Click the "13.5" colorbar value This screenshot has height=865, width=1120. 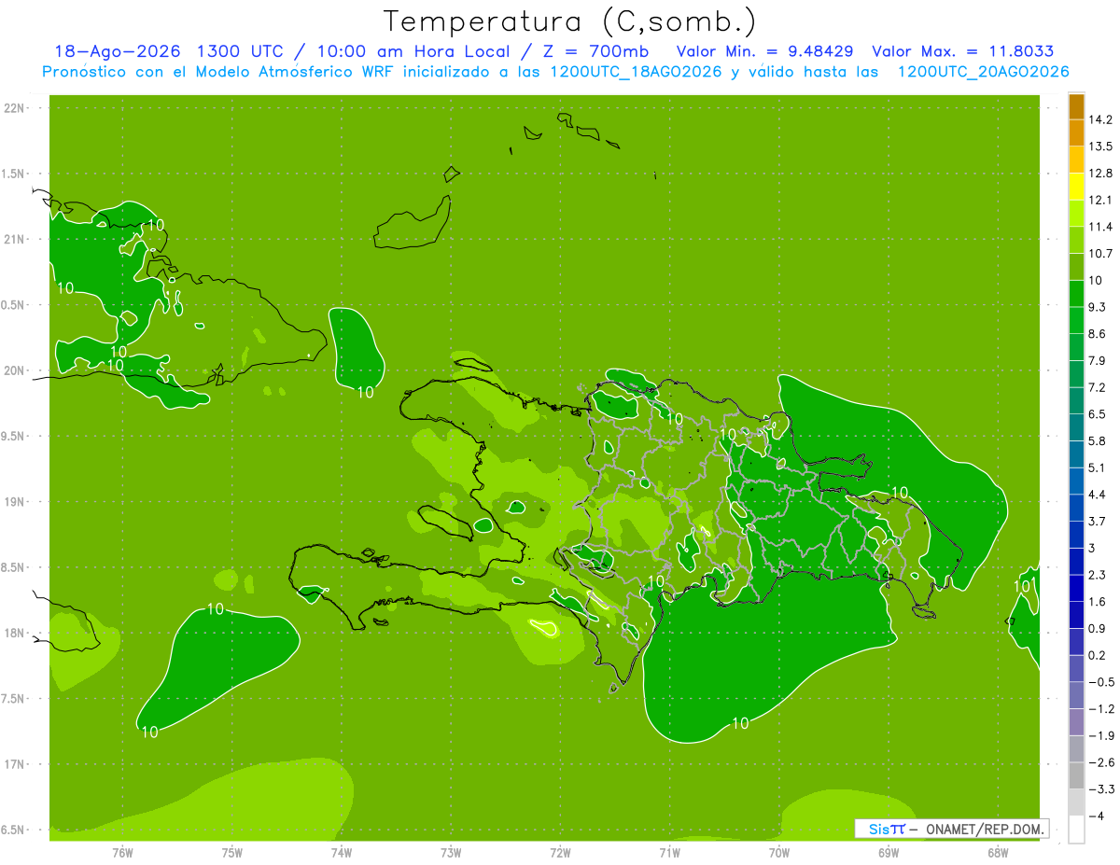click(1101, 146)
